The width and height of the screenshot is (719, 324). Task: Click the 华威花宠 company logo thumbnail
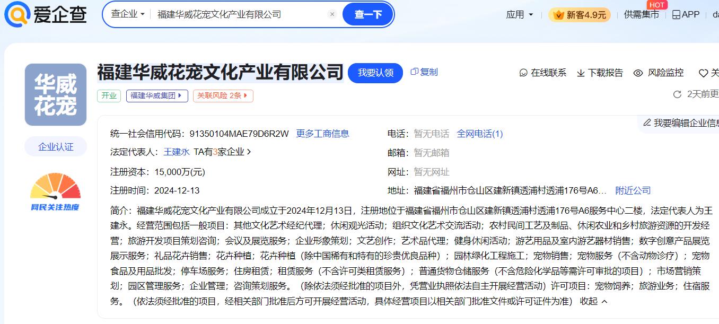click(56, 95)
